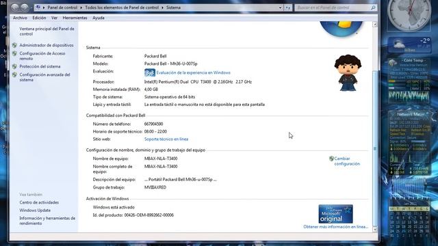
Task: Open Ventana principal del Panel de control
Action: (47, 31)
